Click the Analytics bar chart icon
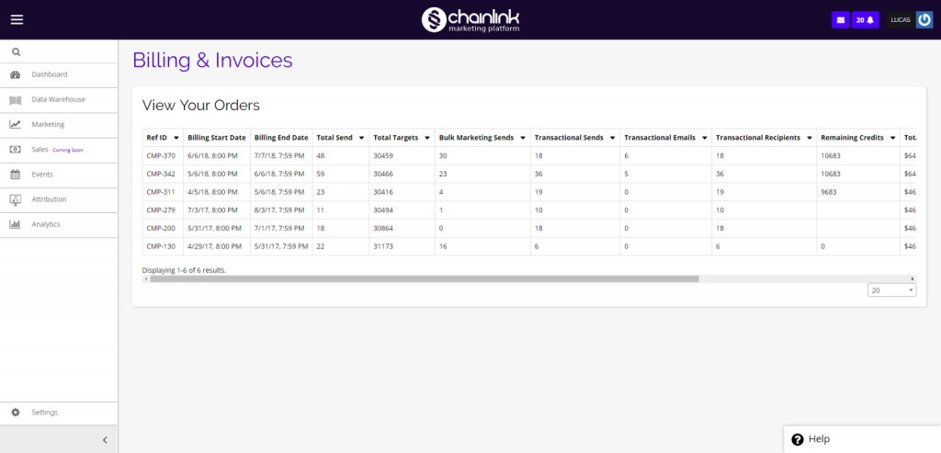The width and height of the screenshot is (941, 453). tap(16, 224)
